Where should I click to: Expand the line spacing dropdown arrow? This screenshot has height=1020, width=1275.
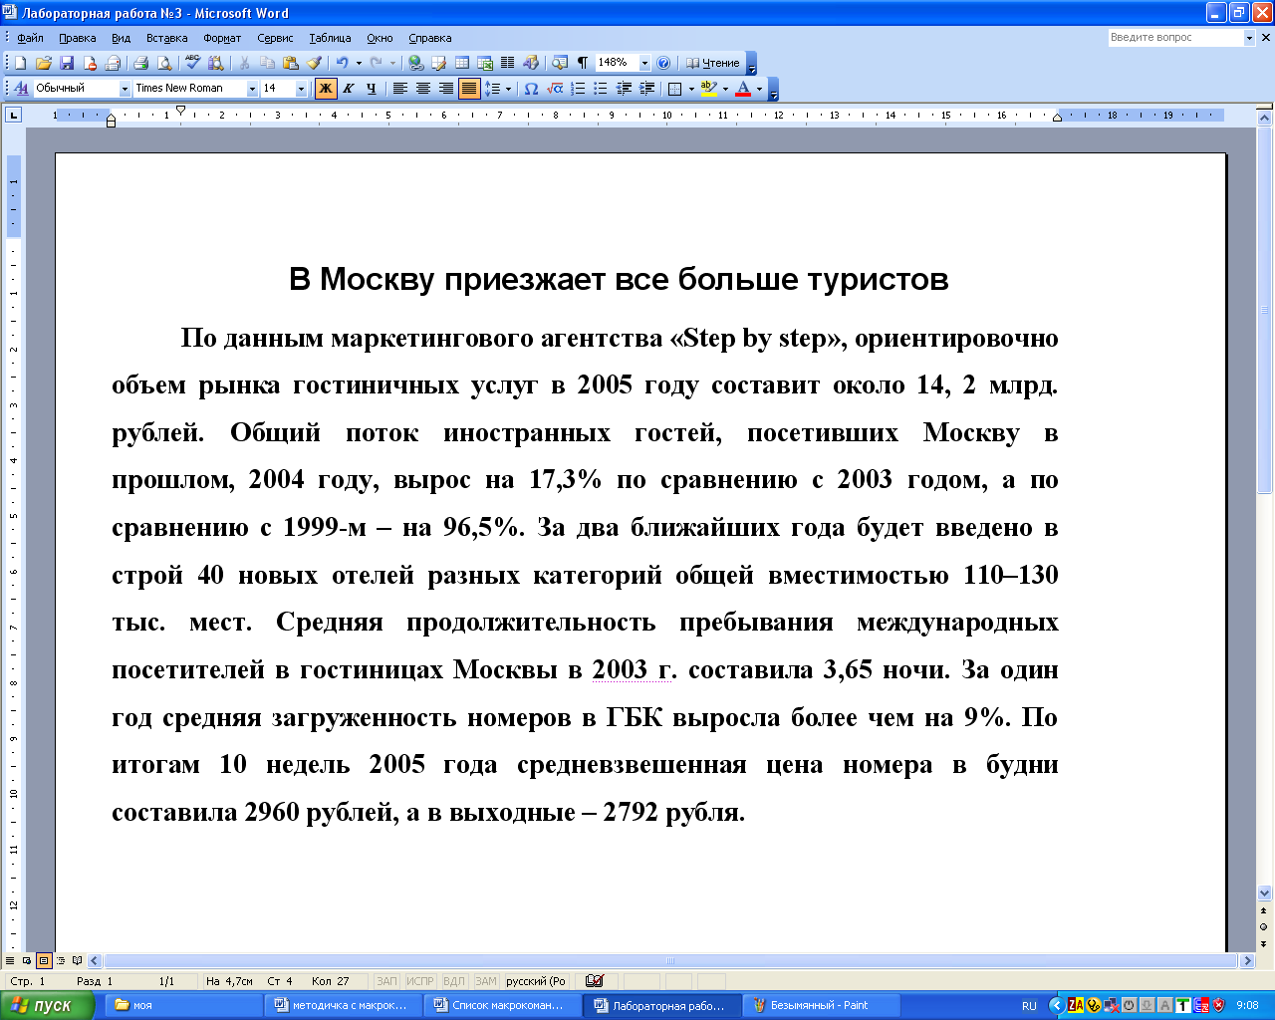(508, 89)
